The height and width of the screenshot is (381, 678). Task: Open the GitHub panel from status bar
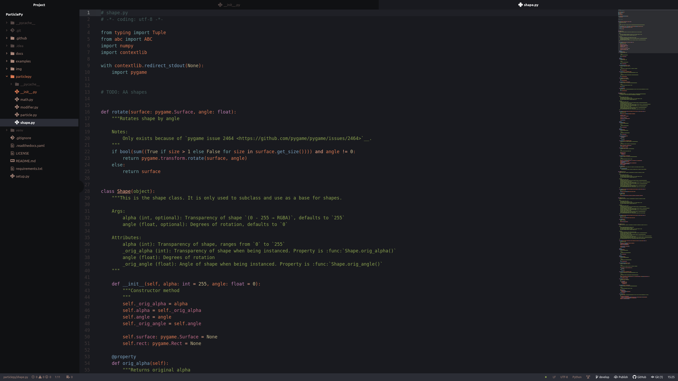639,377
